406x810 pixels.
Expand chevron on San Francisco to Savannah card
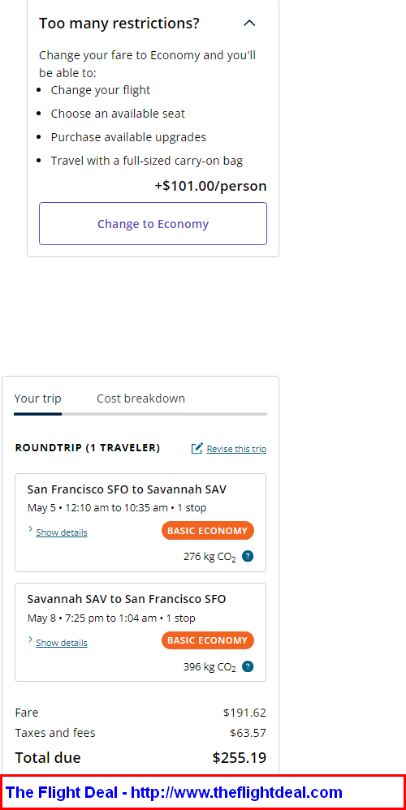click(x=31, y=529)
